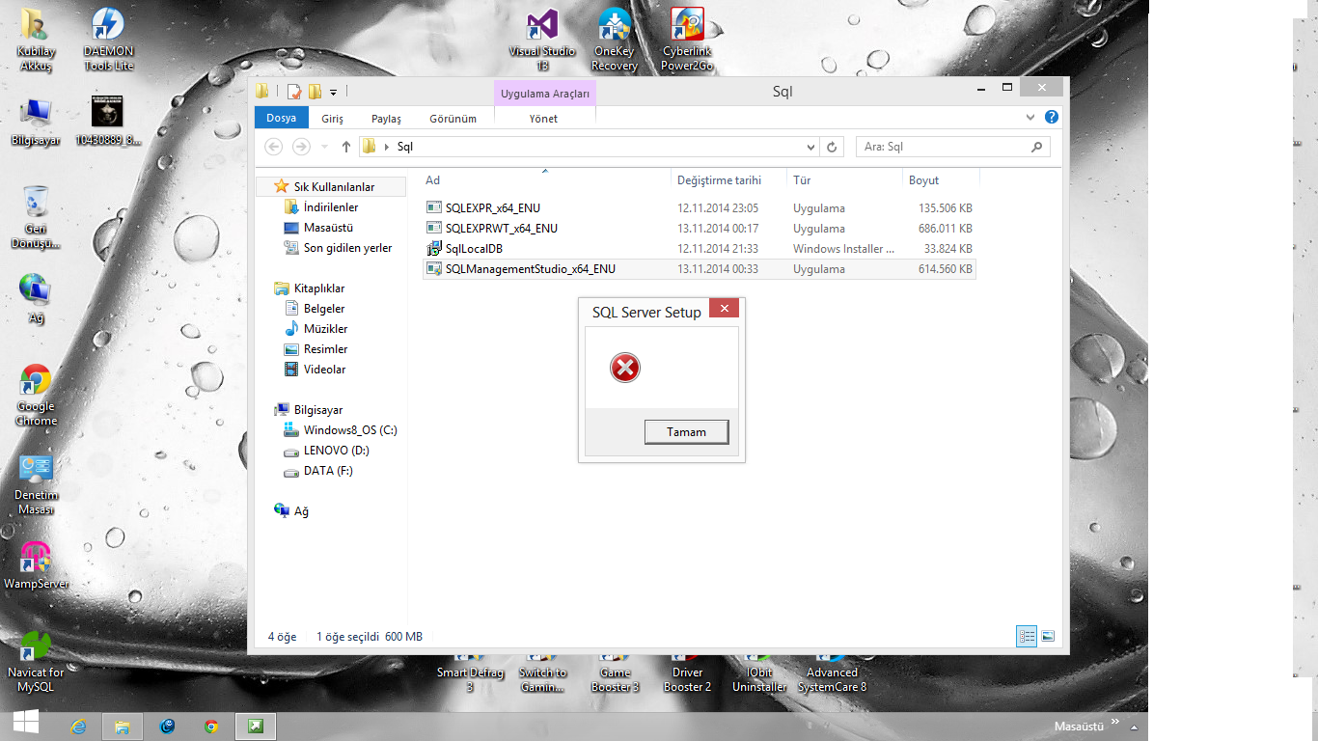
Task: Open the LENOVO (D:) drive
Action: 326,451
